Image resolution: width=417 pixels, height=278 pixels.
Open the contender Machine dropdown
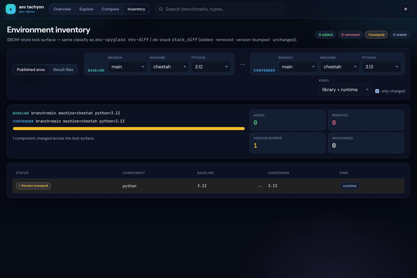[340, 67]
